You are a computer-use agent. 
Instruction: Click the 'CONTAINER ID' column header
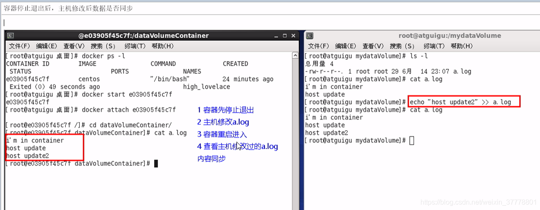28,64
